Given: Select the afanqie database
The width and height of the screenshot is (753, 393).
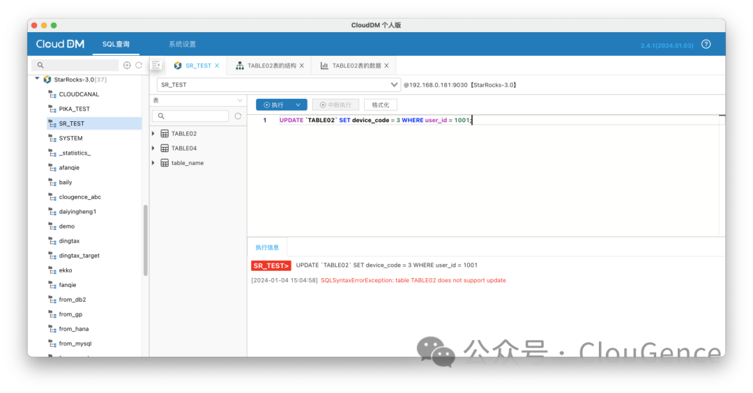Looking at the screenshot, I should 69,168.
